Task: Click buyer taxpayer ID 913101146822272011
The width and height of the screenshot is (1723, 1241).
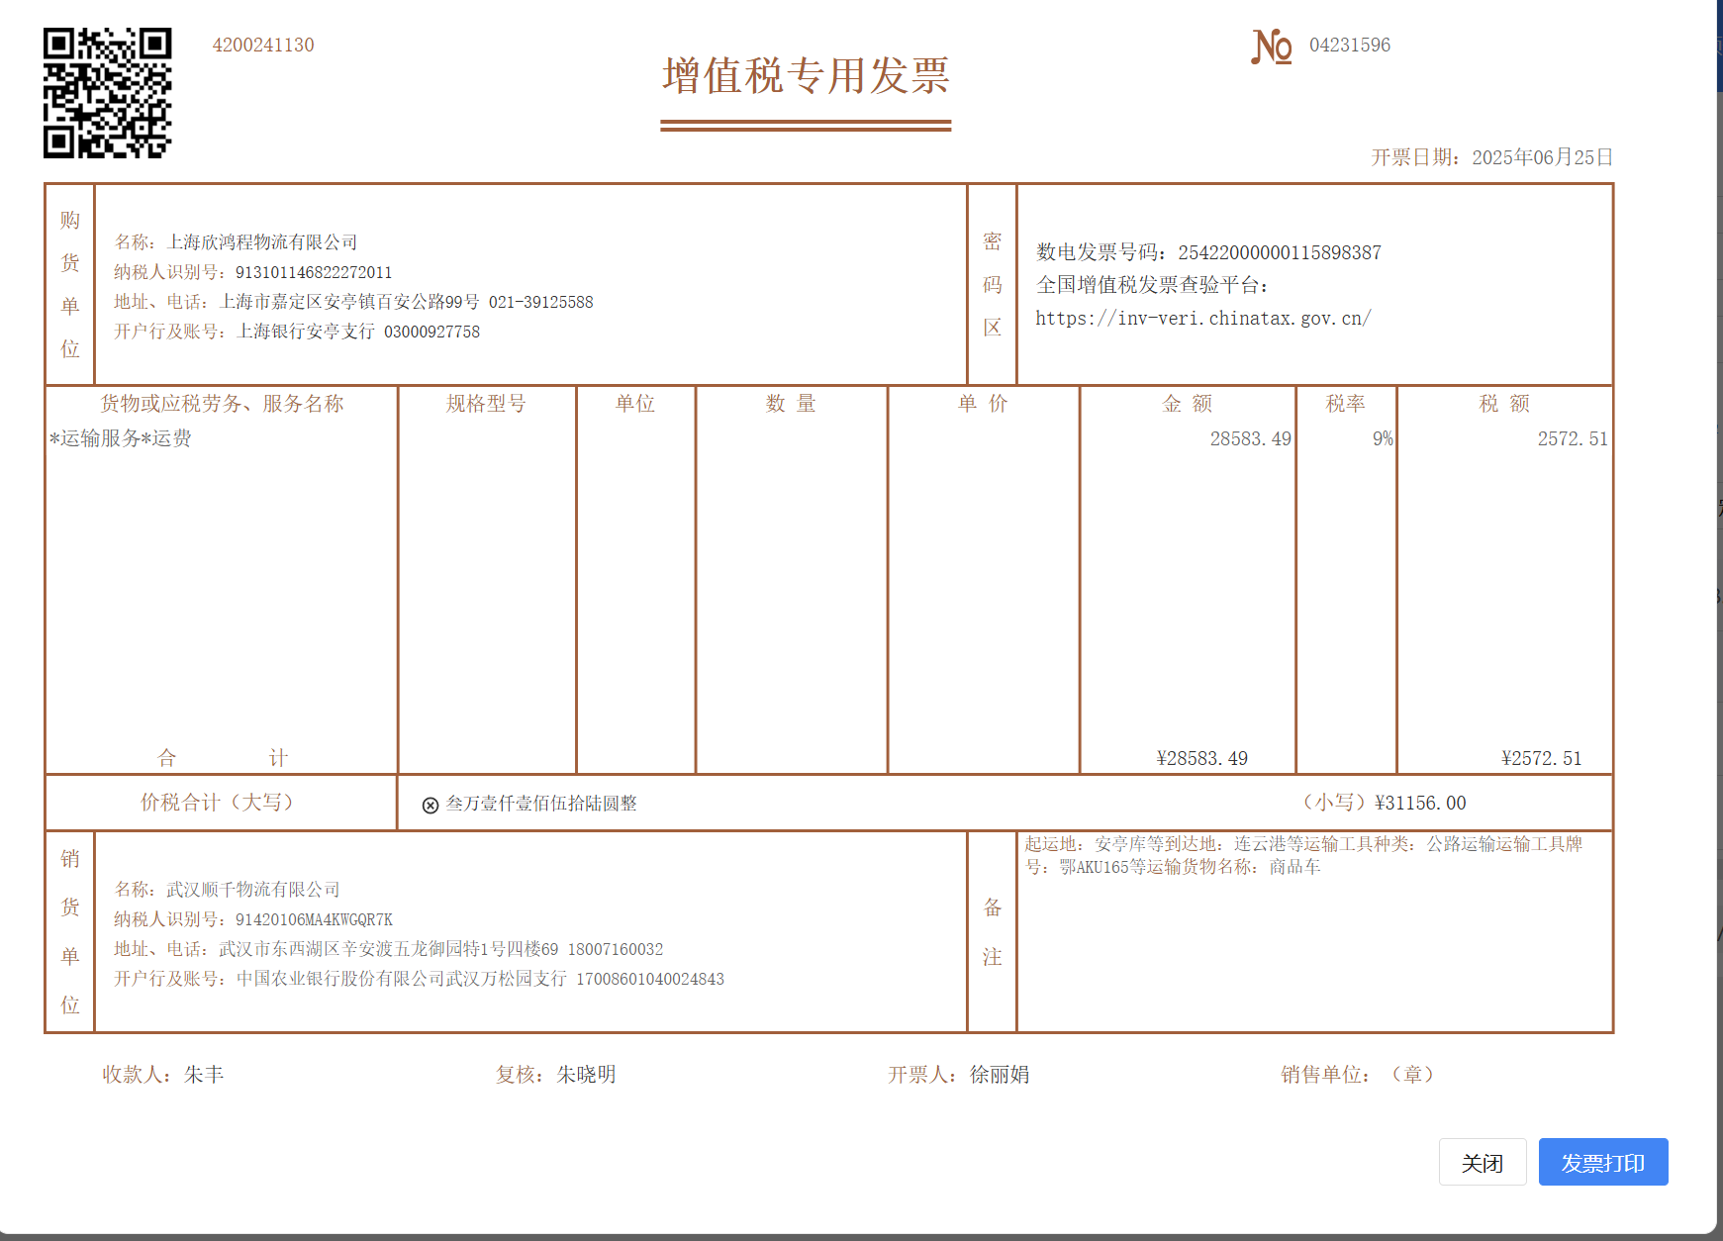Action: (314, 272)
